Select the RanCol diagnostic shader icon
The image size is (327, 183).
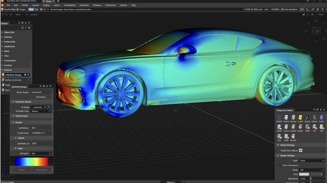(x=293, y=117)
